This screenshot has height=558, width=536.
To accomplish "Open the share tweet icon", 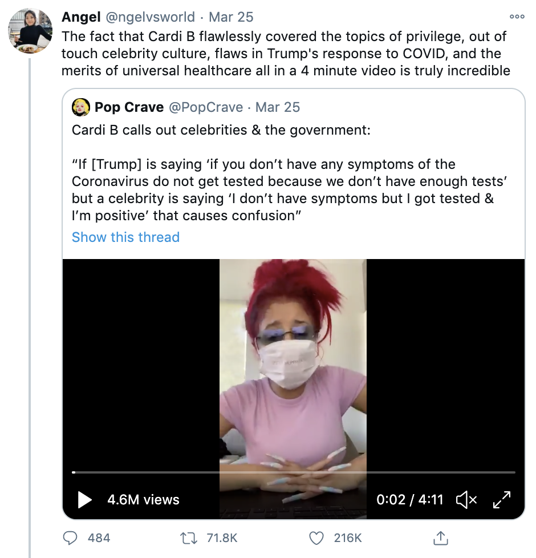I will coord(440,538).
